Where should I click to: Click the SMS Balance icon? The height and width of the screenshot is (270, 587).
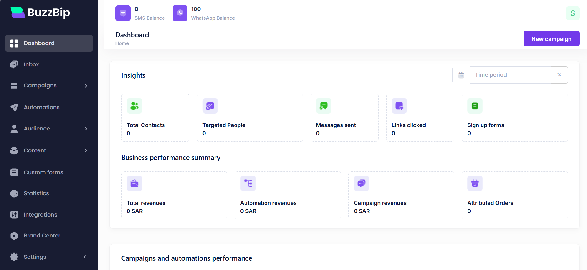click(123, 13)
